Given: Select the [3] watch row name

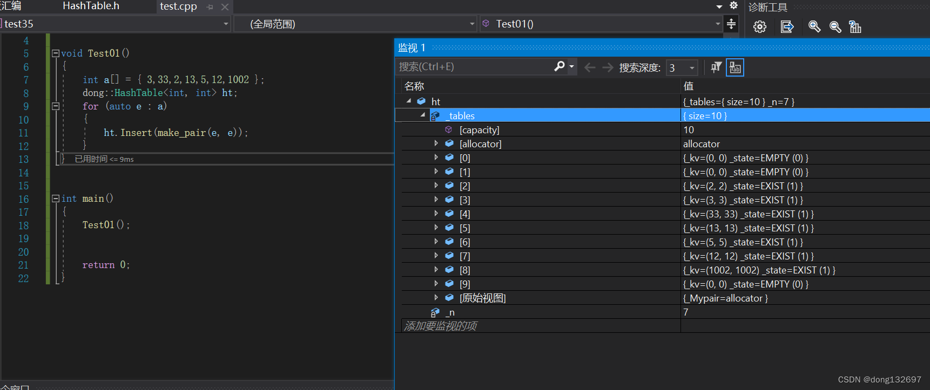Looking at the screenshot, I should coord(464,200).
